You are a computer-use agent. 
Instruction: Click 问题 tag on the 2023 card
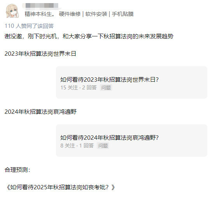click(106, 87)
